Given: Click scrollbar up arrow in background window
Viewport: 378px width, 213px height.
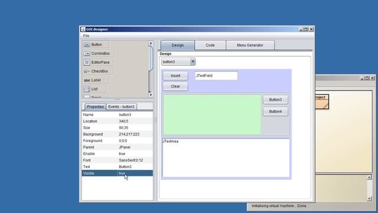Looking at the screenshot, I should pos(369,177).
